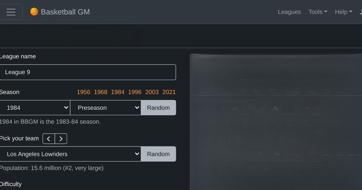Click the League name text field
Viewport: 362px width, 190px height.
pyautogui.click(x=87, y=72)
